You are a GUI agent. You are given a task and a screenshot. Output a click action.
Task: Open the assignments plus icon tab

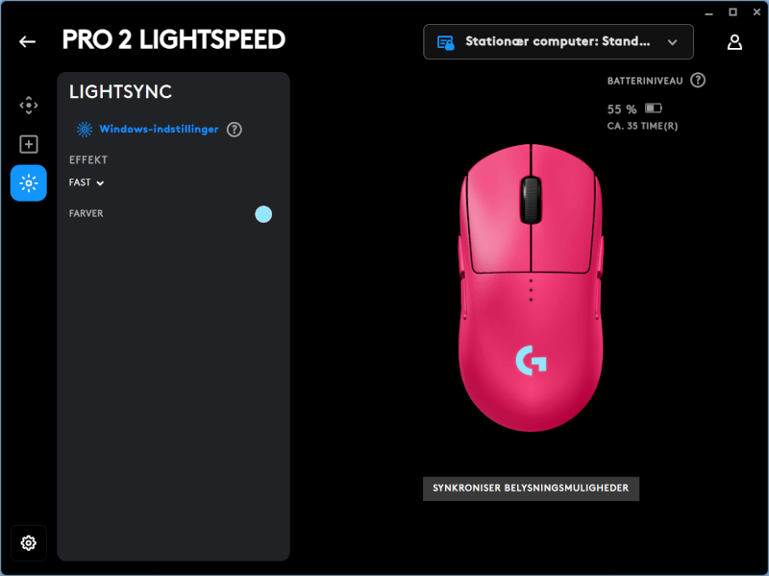point(29,145)
